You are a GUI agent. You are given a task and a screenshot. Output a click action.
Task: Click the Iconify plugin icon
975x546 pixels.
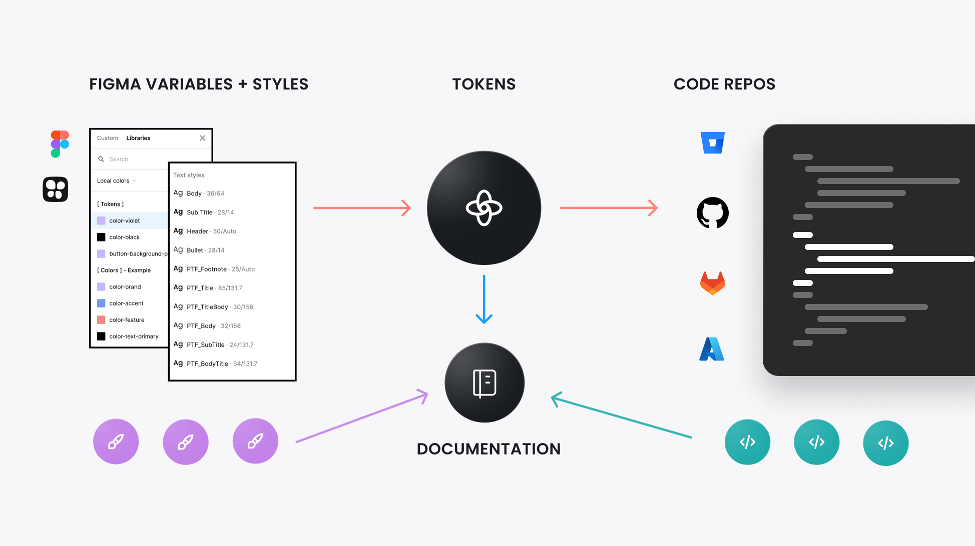pyautogui.click(x=56, y=189)
